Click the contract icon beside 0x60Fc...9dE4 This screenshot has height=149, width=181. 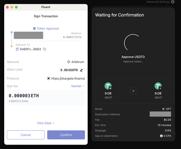point(17,49)
